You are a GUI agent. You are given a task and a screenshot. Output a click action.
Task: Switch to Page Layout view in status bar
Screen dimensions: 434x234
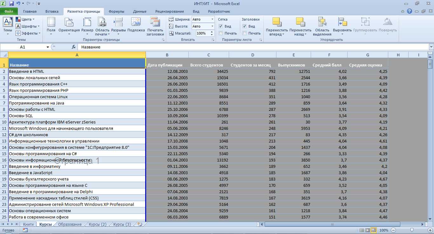[367, 230]
